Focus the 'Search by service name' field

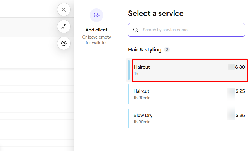191,30
